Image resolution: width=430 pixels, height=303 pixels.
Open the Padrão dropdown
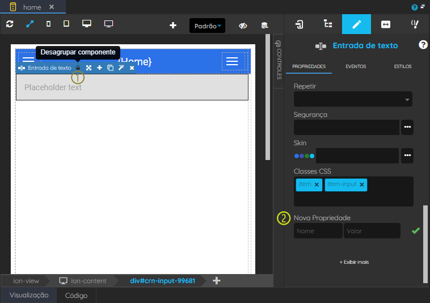tap(207, 26)
